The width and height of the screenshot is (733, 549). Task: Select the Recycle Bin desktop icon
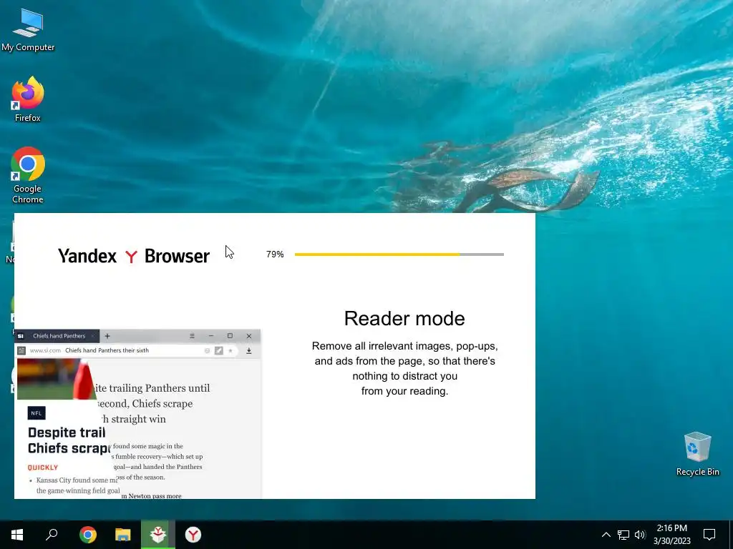pyautogui.click(x=697, y=454)
